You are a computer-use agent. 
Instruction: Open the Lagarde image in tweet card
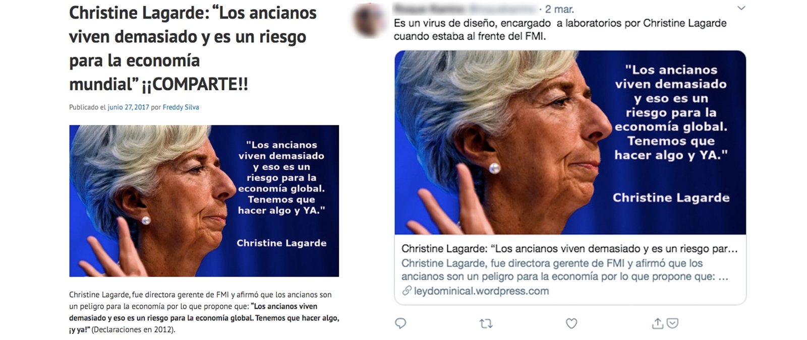pos(570,143)
